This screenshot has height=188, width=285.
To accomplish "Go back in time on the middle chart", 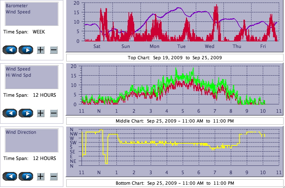I will 10,113.
